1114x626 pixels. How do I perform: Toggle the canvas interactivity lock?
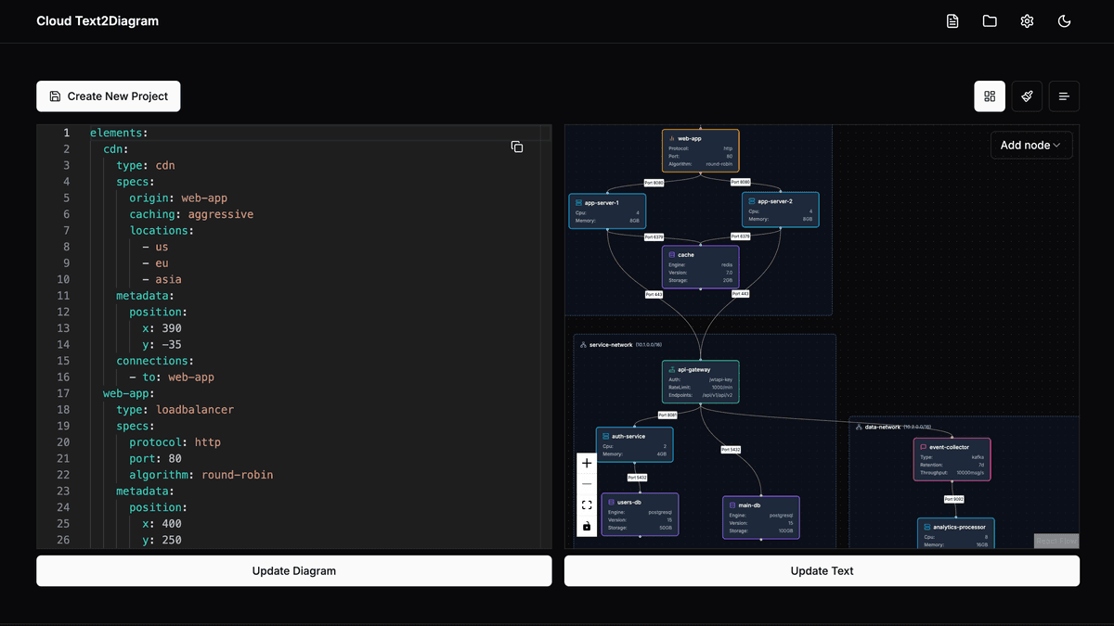587,527
